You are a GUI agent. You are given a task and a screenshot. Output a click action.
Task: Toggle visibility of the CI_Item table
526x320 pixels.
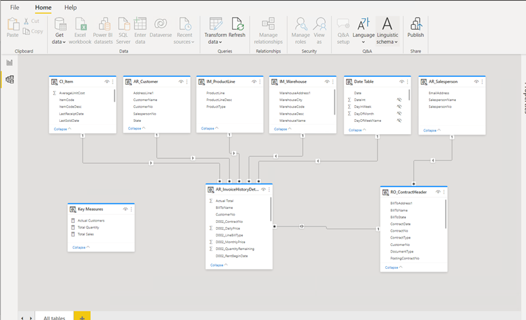[x=107, y=82]
